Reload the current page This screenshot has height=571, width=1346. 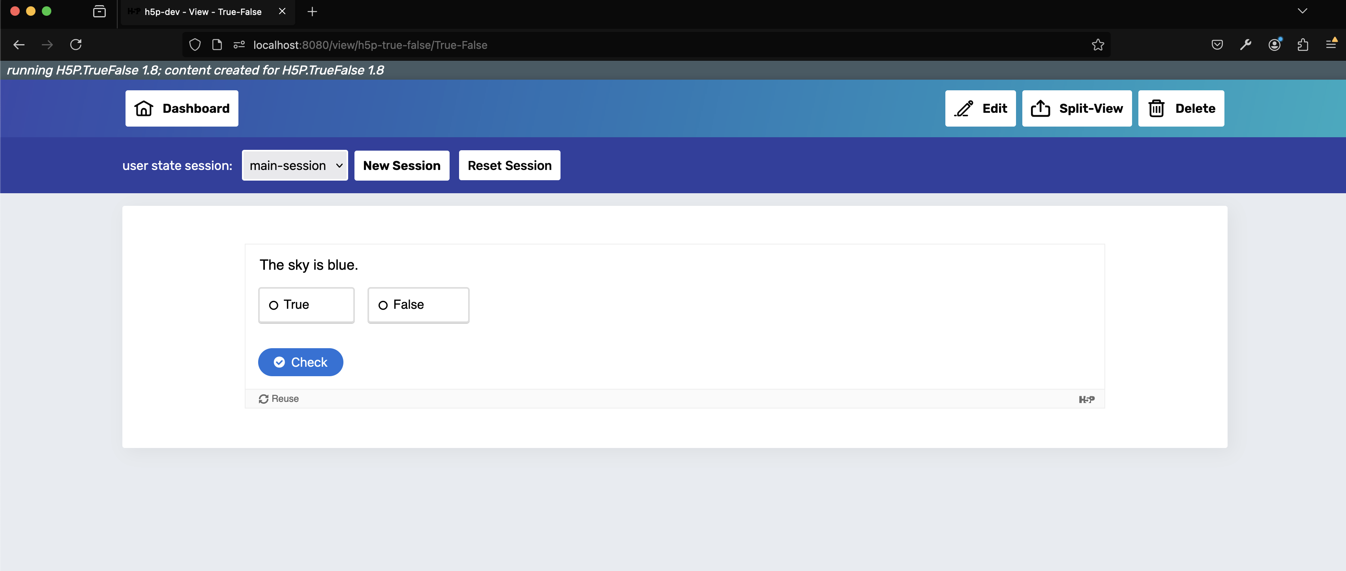point(76,45)
